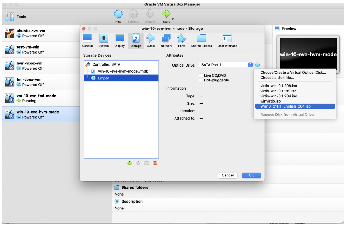
Task: Click the Add Controller icon below Storage Devices
Action: (129, 163)
